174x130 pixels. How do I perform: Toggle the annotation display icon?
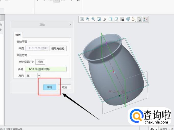pyautogui.click(x=140, y=19)
